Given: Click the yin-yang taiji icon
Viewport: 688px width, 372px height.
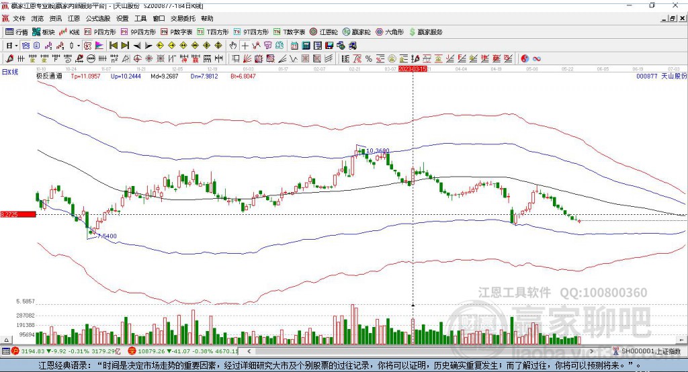Looking at the screenshot, I should (x=524, y=58).
